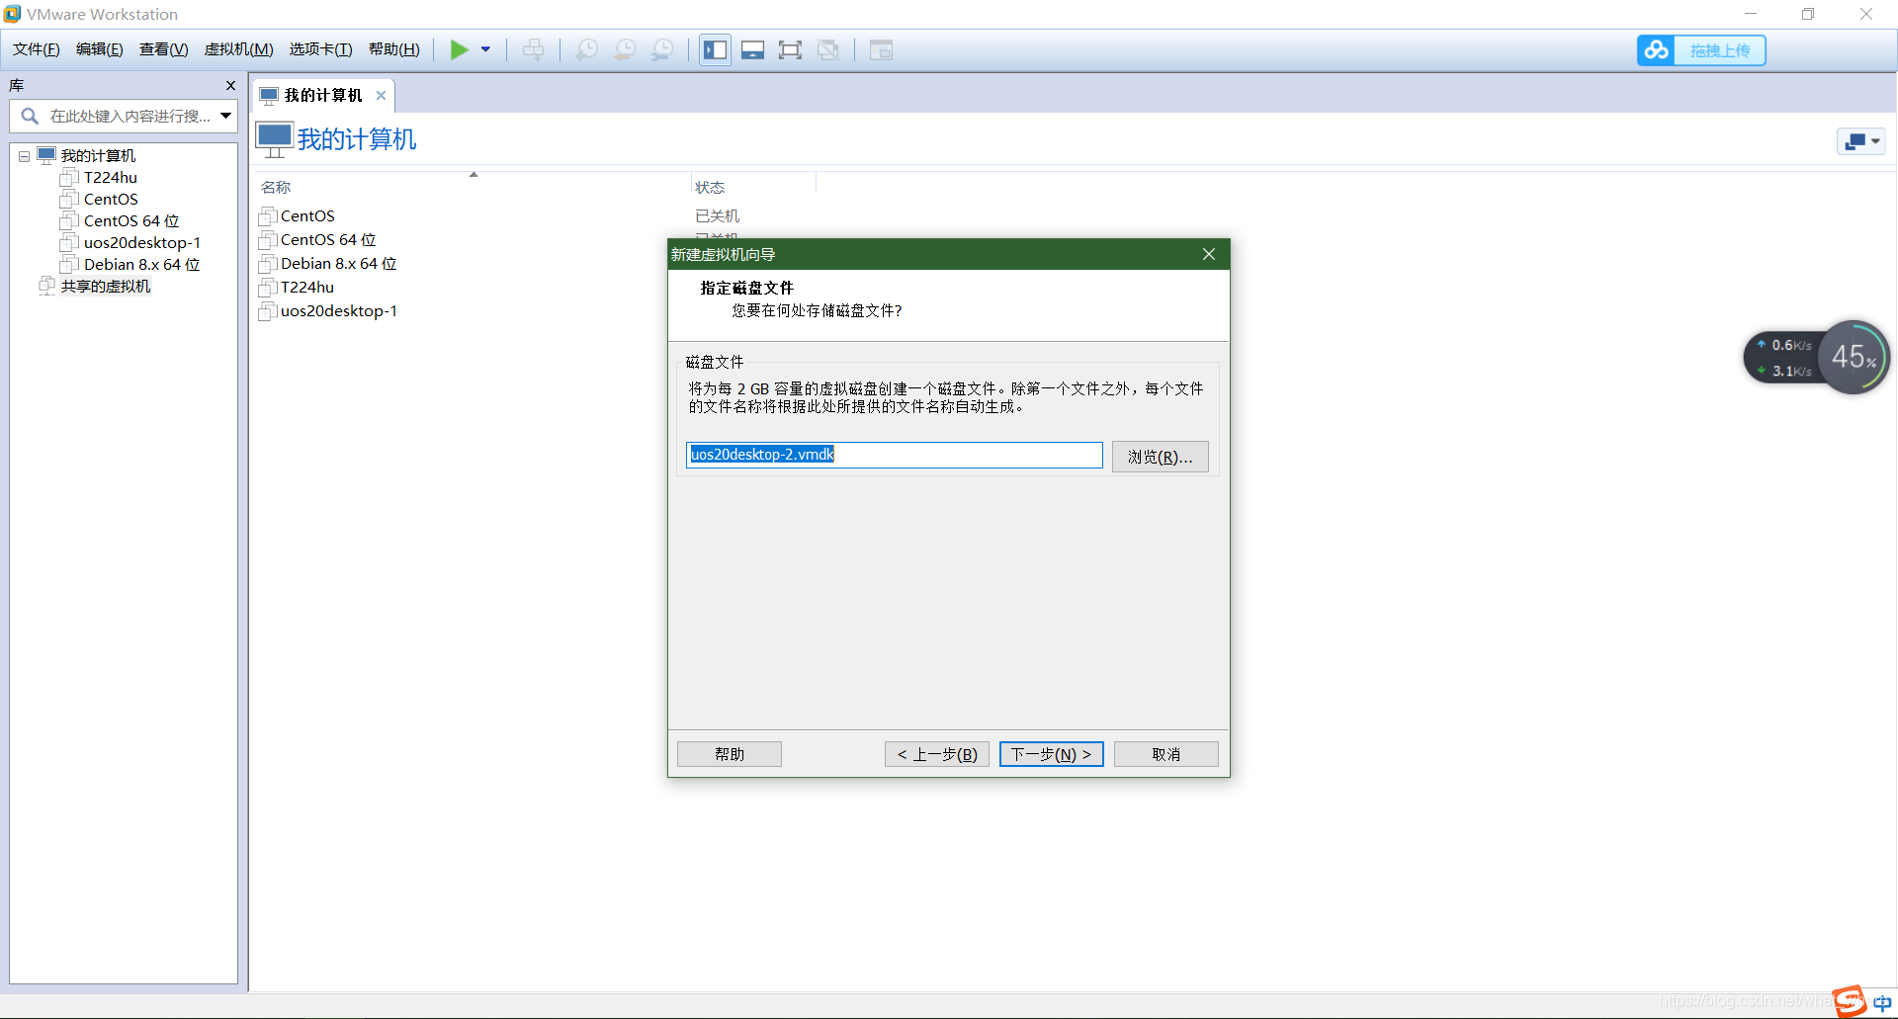Open the power options dropdown arrow
This screenshot has height=1019, width=1898.
(x=484, y=49)
